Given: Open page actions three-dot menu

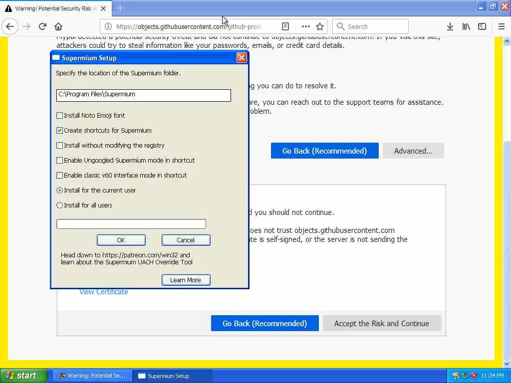Looking at the screenshot, I should click(x=306, y=27).
